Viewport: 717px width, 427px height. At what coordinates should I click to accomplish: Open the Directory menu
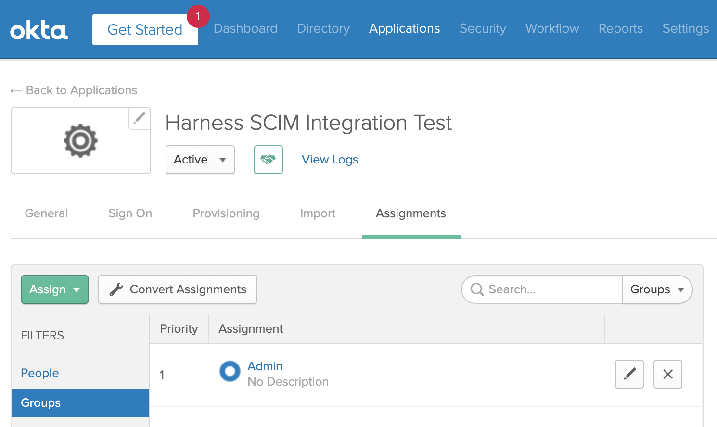point(323,28)
